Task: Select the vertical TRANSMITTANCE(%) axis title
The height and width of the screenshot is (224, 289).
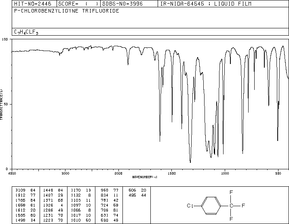Action: click(1, 105)
